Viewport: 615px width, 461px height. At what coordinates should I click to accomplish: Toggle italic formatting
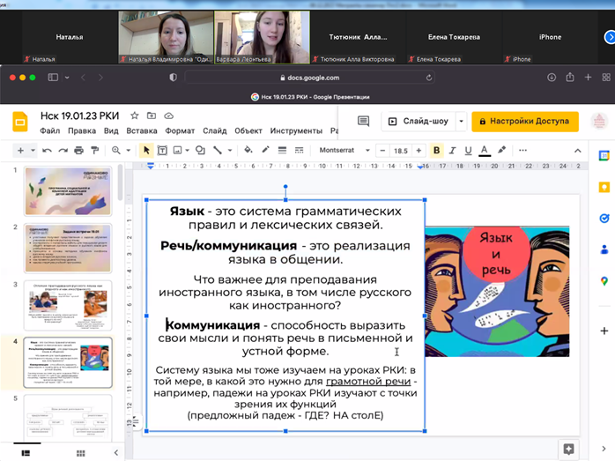tap(452, 151)
